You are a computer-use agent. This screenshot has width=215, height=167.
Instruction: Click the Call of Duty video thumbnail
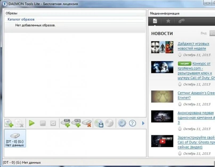pos(162,141)
